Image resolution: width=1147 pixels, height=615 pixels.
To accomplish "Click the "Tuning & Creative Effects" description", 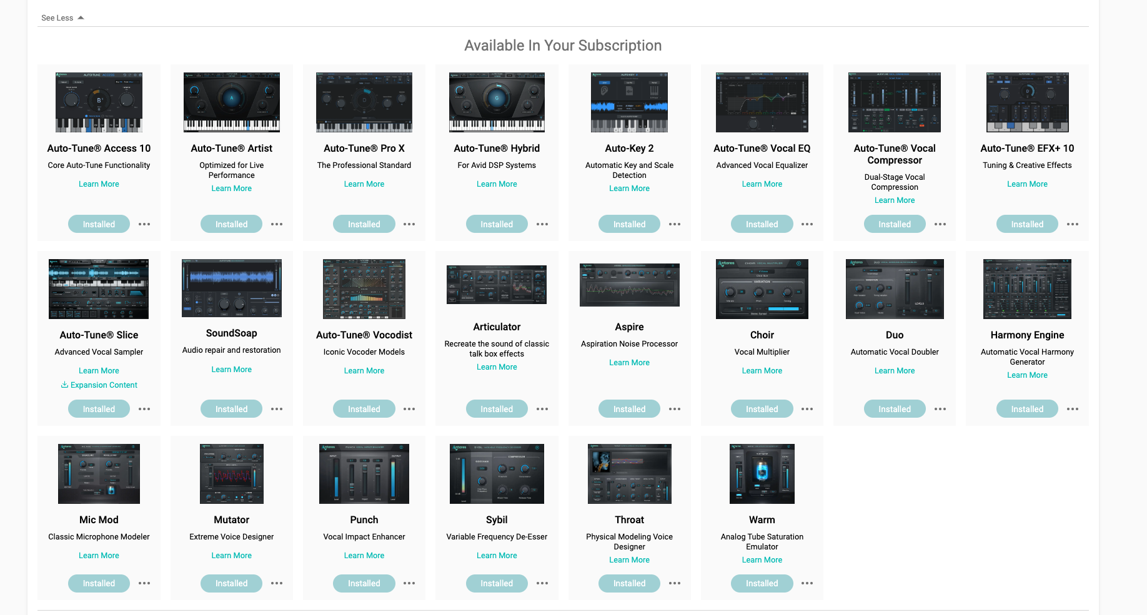I will coord(1027,165).
